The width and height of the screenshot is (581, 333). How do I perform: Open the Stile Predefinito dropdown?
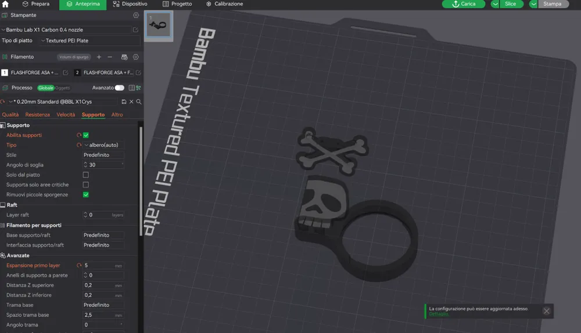pos(103,155)
